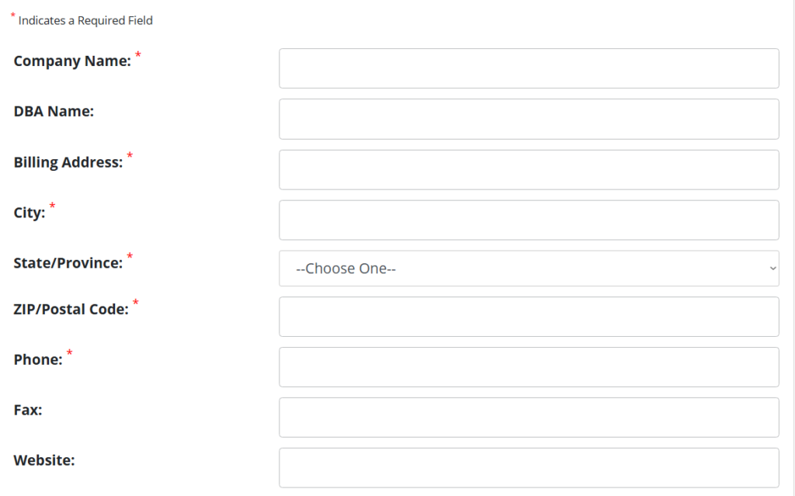Click the Phone input field
Viewport: 795px width, 496px height.
(529, 367)
